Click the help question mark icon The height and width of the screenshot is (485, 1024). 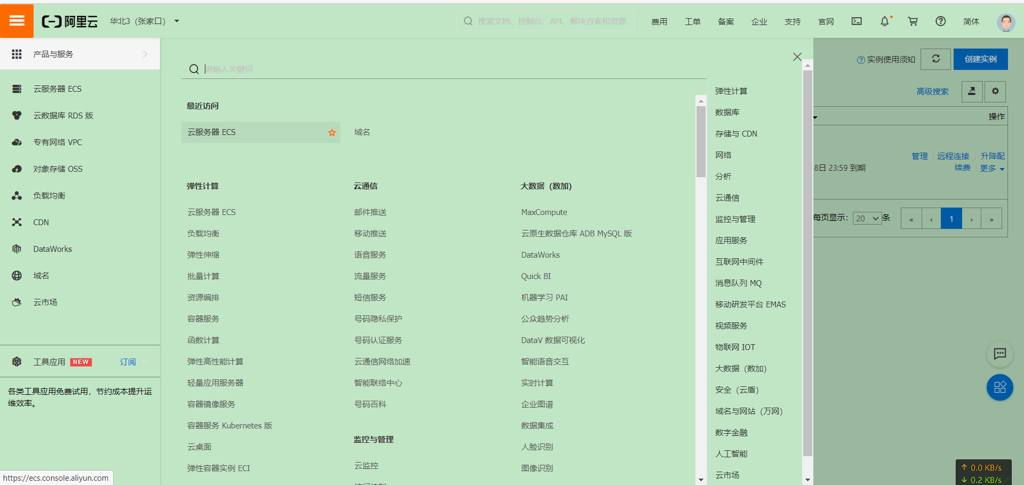click(x=940, y=21)
